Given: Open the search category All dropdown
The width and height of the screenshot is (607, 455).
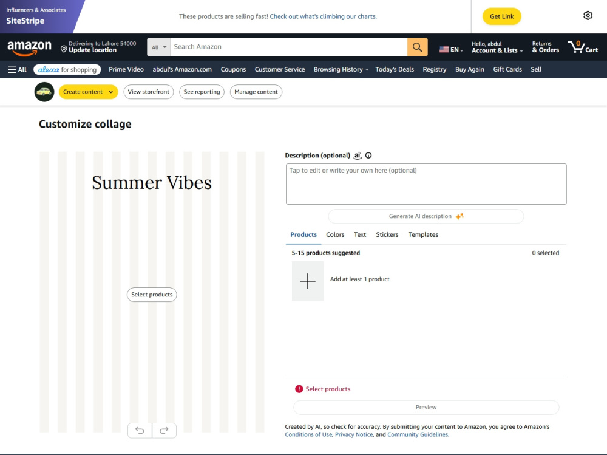Looking at the screenshot, I should click(158, 47).
